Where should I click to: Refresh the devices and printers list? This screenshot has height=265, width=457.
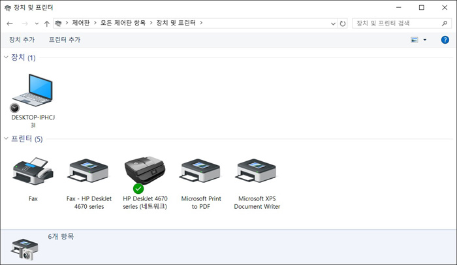click(343, 23)
